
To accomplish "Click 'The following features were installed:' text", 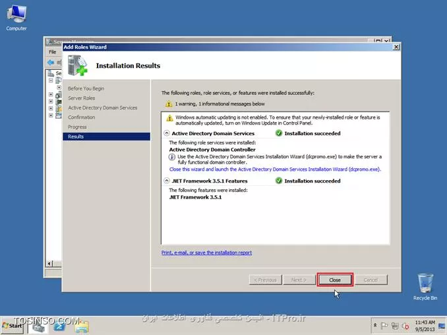I will click(208, 190).
